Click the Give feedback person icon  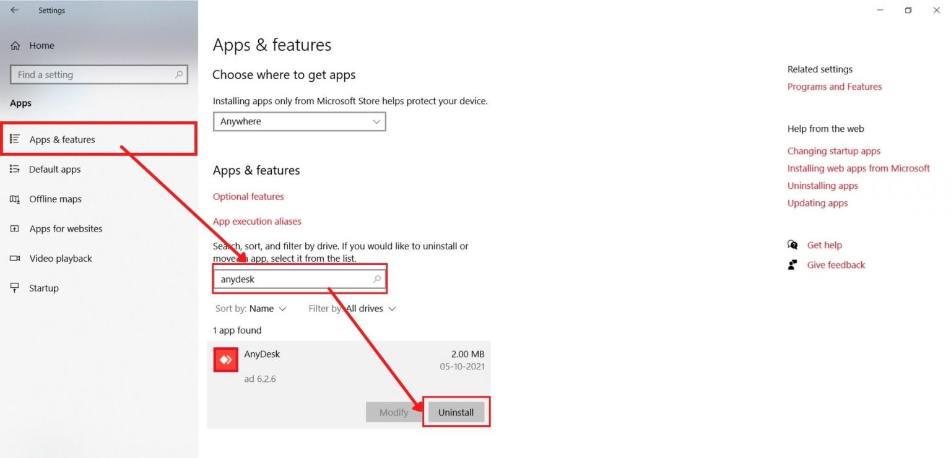click(792, 265)
